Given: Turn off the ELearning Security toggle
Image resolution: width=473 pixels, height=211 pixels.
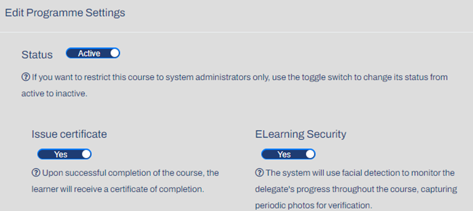Looking at the screenshot, I should pyautogui.click(x=288, y=154).
